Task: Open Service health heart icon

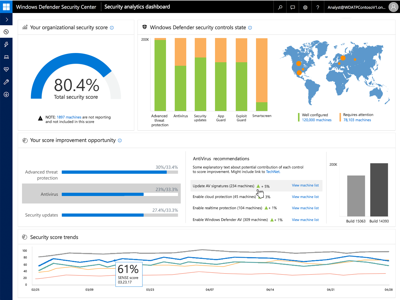Action: (6, 69)
